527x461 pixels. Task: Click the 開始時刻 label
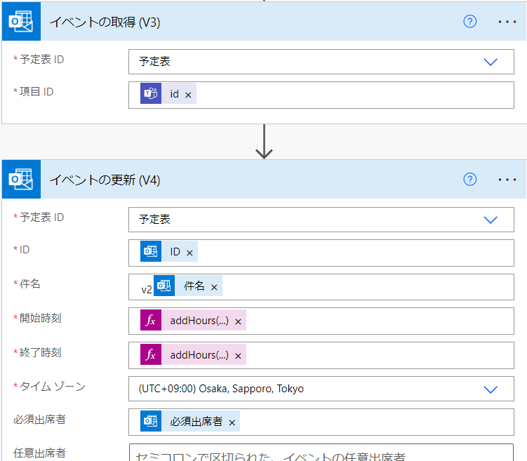coord(40,318)
